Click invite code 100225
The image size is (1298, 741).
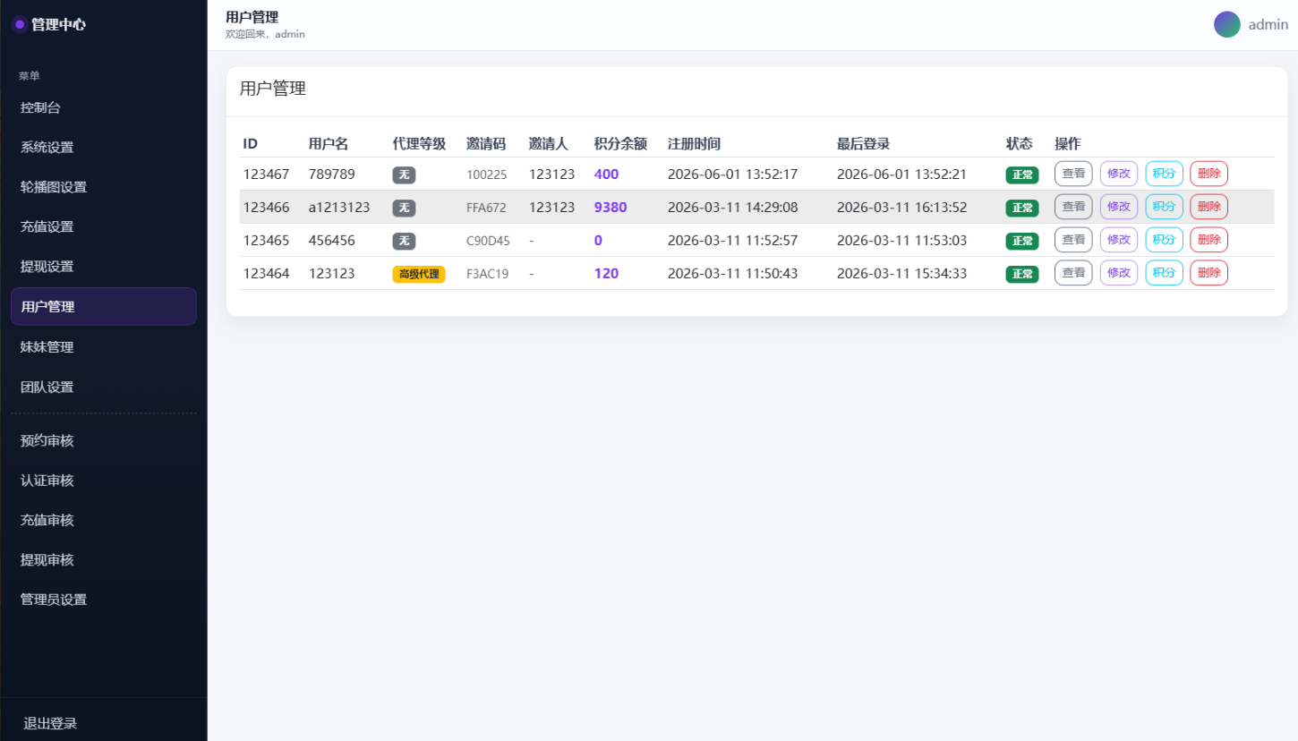[487, 175]
